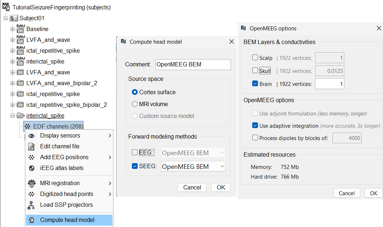Click the Baseline raw folder icon
This screenshot has width=383, height=227.
(x=21, y=29)
